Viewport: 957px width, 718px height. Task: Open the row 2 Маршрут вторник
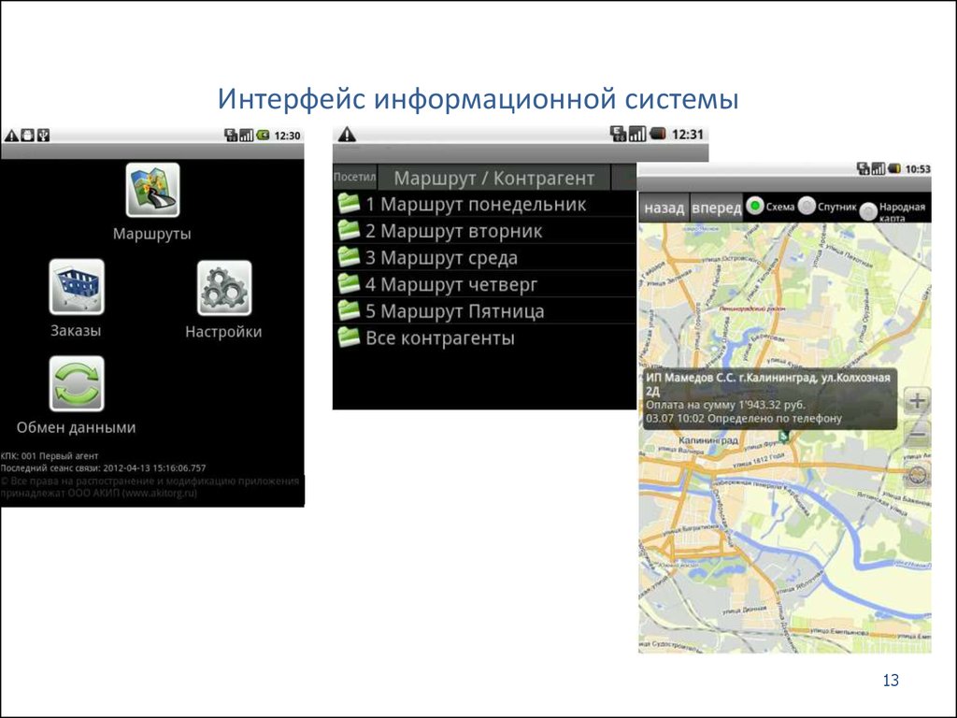tap(485, 231)
